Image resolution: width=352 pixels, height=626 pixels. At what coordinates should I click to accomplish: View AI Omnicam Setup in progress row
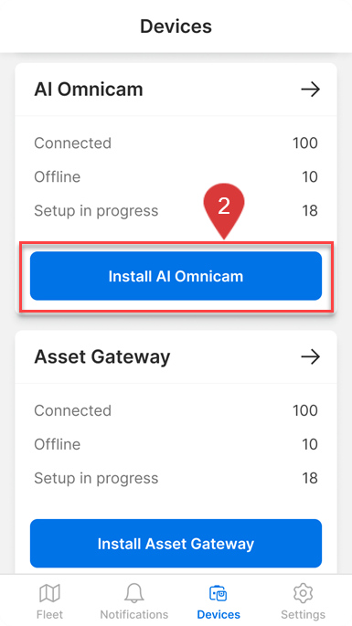click(176, 210)
